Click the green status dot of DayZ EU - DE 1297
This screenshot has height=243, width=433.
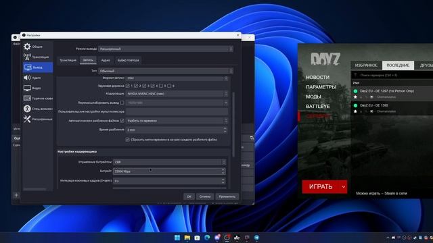[355, 91]
